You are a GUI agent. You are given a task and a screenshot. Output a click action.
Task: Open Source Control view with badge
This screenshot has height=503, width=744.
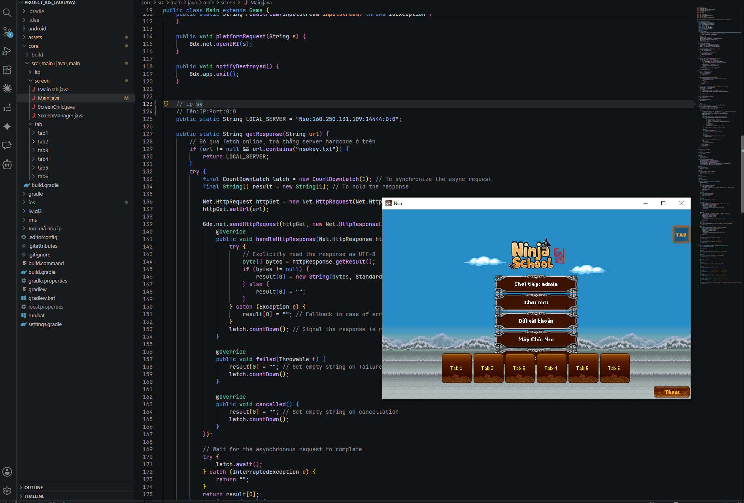7,32
